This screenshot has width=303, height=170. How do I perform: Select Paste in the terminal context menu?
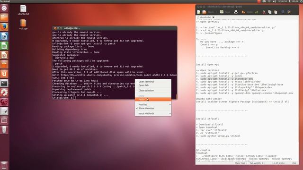click(153, 100)
